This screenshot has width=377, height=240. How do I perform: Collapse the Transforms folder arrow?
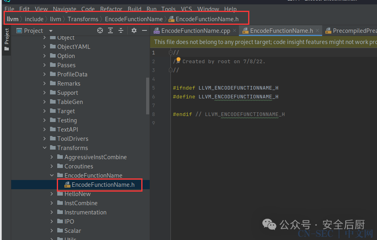[44, 148]
